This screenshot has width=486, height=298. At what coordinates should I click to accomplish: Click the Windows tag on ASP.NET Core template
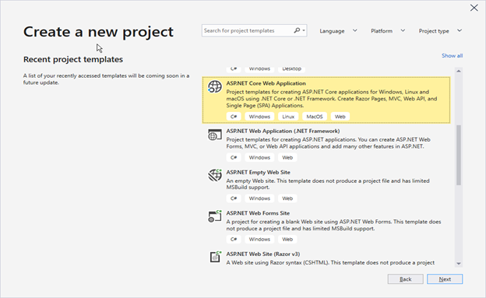pos(259,117)
